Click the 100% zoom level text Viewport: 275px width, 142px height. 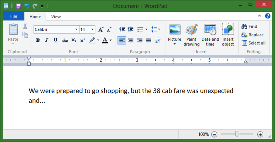pyautogui.click(x=203, y=134)
